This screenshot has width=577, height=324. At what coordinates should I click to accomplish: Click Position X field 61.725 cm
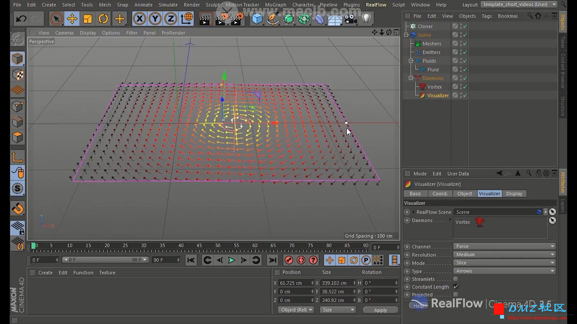point(296,283)
